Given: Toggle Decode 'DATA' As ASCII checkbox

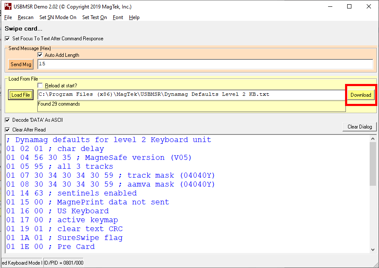Looking at the screenshot, I should pos(8,120).
